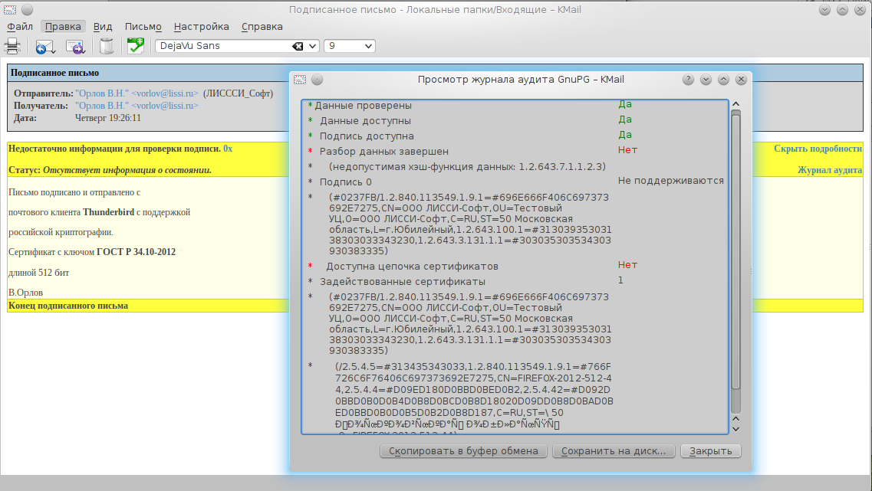The width and height of the screenshot is (872, 491).
Task: Click the sender address link vorlov@lissi.ru
Action: pos(137,93)
